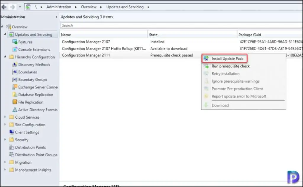Click into the Search box

(181, 25)
